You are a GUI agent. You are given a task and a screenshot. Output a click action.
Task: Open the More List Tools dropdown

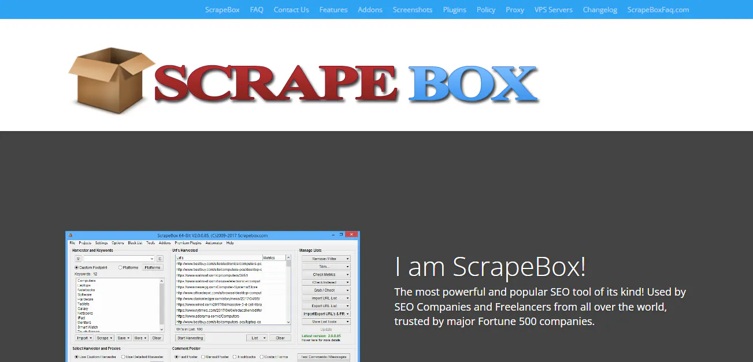pyautogui.click(x=326, y=322)
